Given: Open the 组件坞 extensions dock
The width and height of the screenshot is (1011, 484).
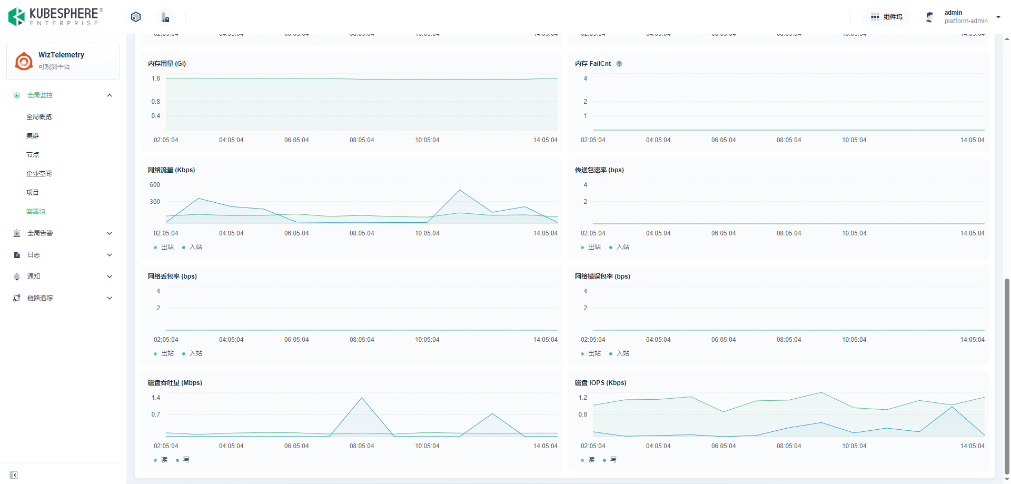Looking at the screenshot, I should coord(886,17).
